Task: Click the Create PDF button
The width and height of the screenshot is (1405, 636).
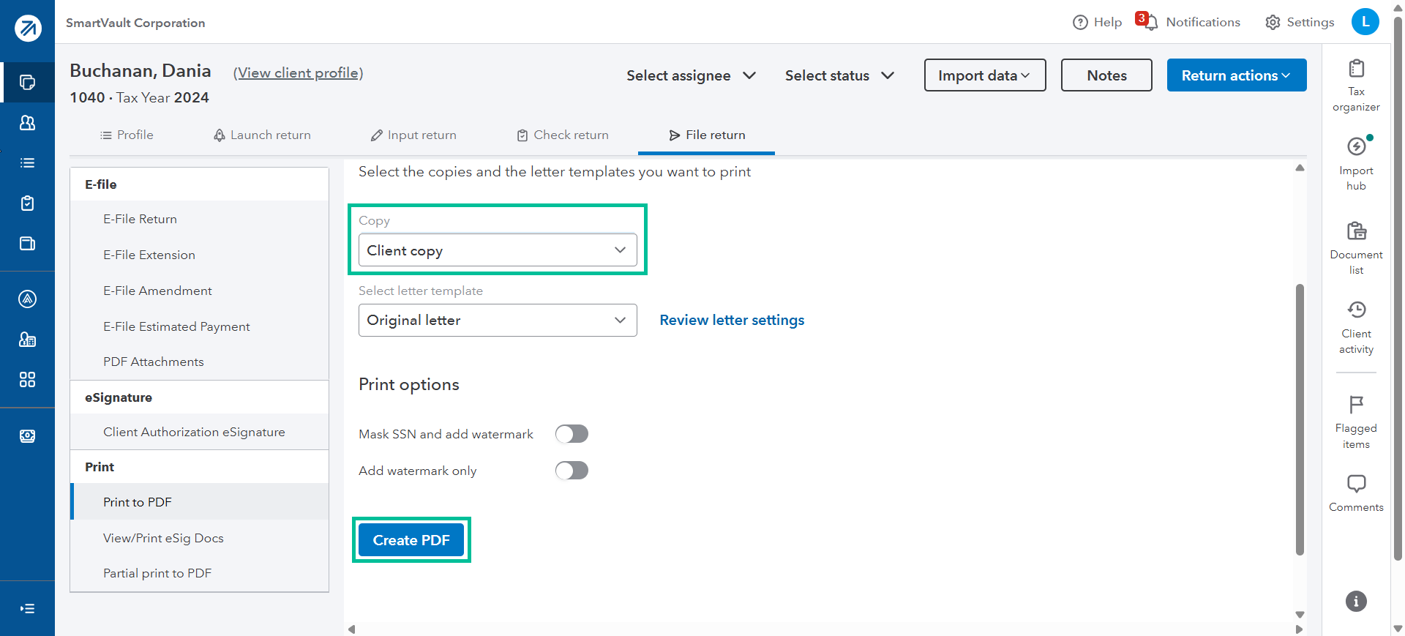Action: click(x=411, y=540)
